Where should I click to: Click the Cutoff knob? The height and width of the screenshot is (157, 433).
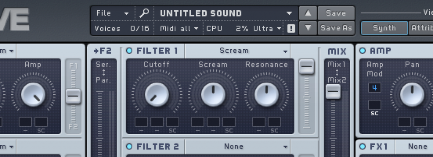point(156,95)
